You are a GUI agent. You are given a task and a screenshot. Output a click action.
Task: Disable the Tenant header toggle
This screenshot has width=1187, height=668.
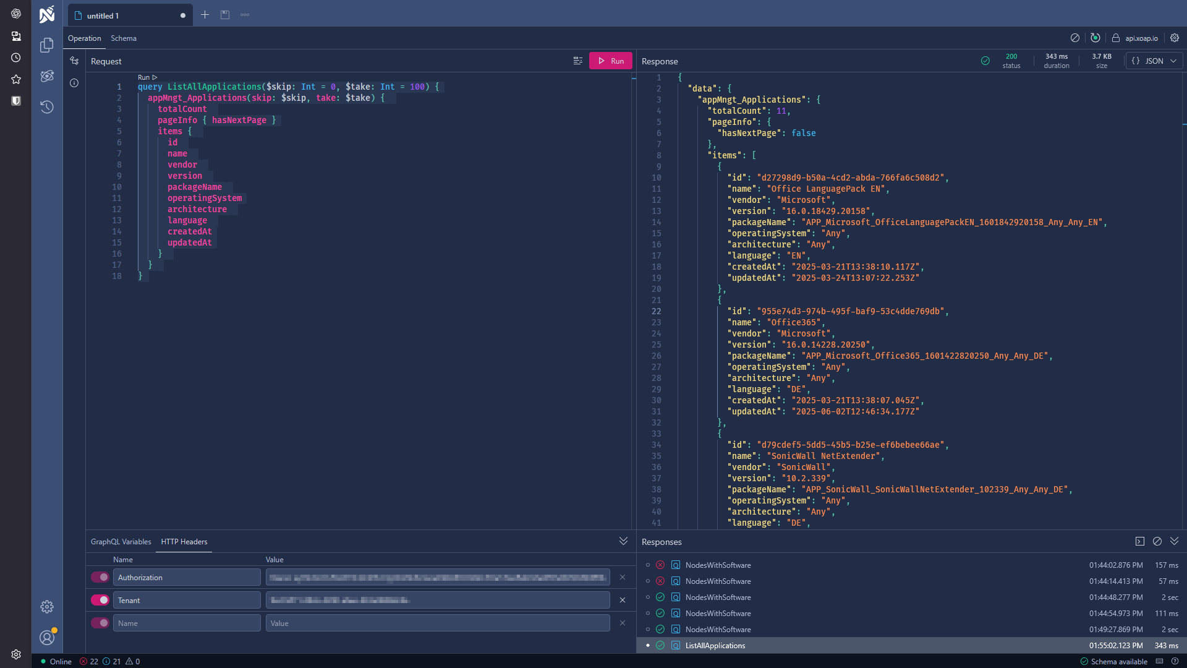point(100,599)
